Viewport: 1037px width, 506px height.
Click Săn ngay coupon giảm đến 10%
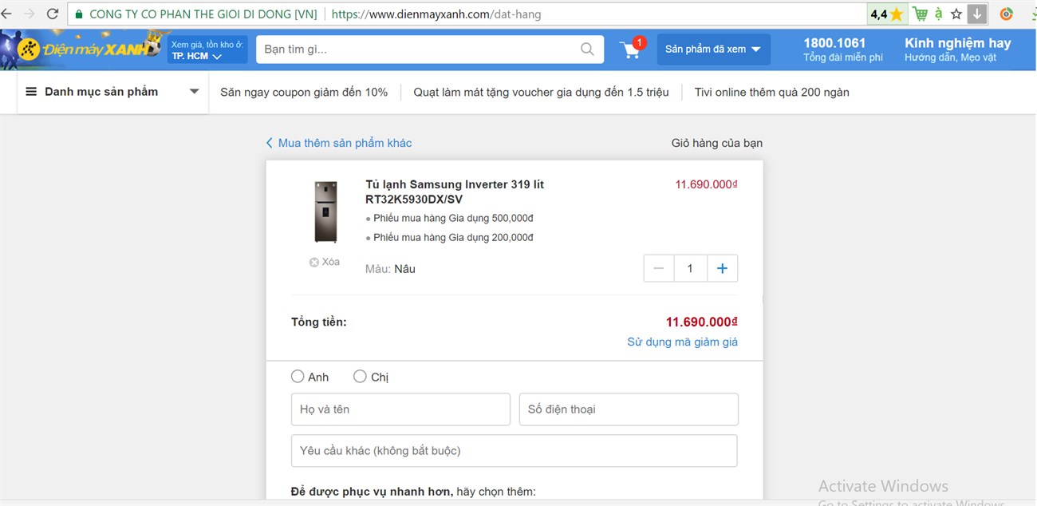pos(304,92)
